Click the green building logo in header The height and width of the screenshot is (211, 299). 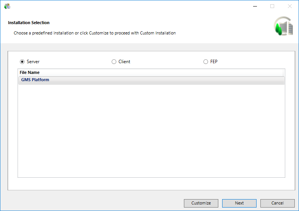click(282, 27)
